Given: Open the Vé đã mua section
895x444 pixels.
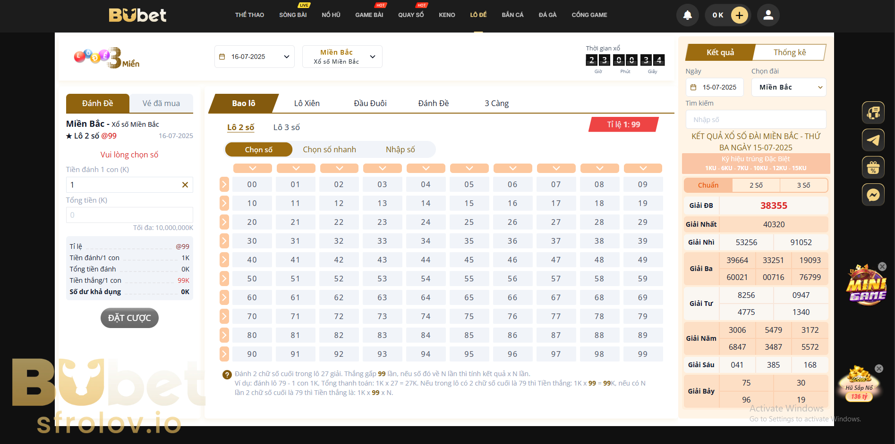Looking at the screenshot, I should pos(161,103).
